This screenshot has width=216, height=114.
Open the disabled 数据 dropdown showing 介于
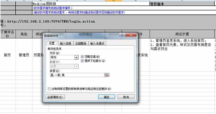point(64,67)
